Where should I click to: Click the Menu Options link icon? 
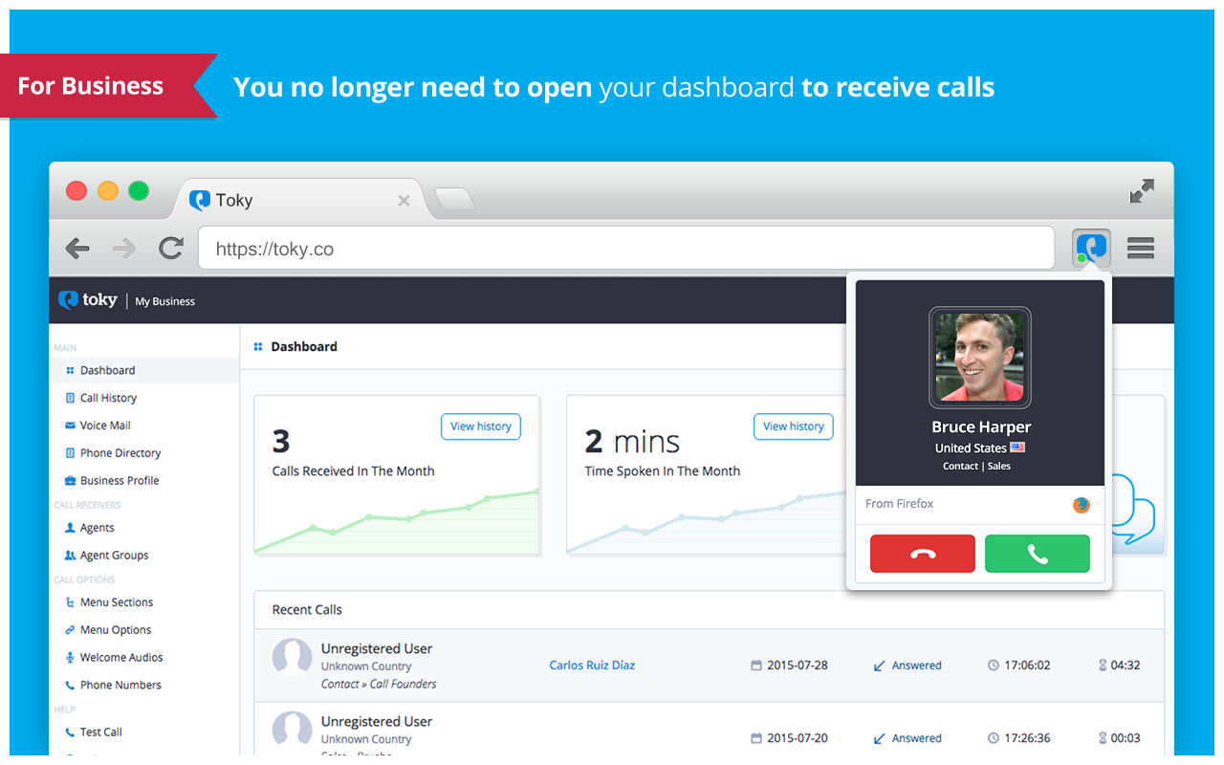click(70, 630)
